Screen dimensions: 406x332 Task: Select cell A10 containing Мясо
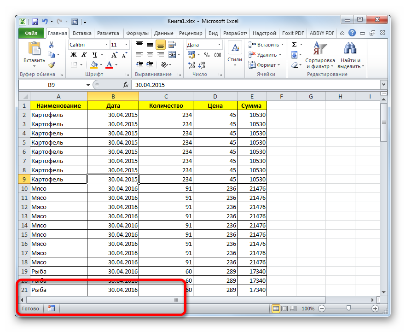(58, 188)
